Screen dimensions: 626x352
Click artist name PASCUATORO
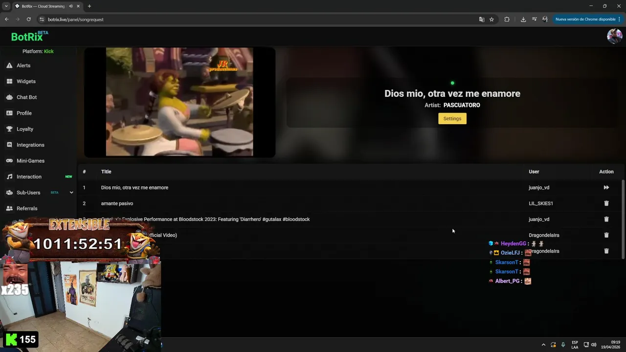click(462, 105)
